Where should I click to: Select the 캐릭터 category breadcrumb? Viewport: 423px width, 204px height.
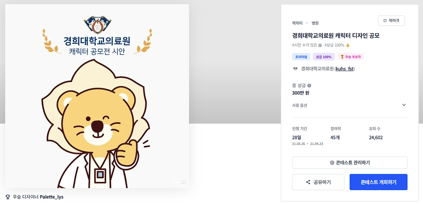click(297, 23)
